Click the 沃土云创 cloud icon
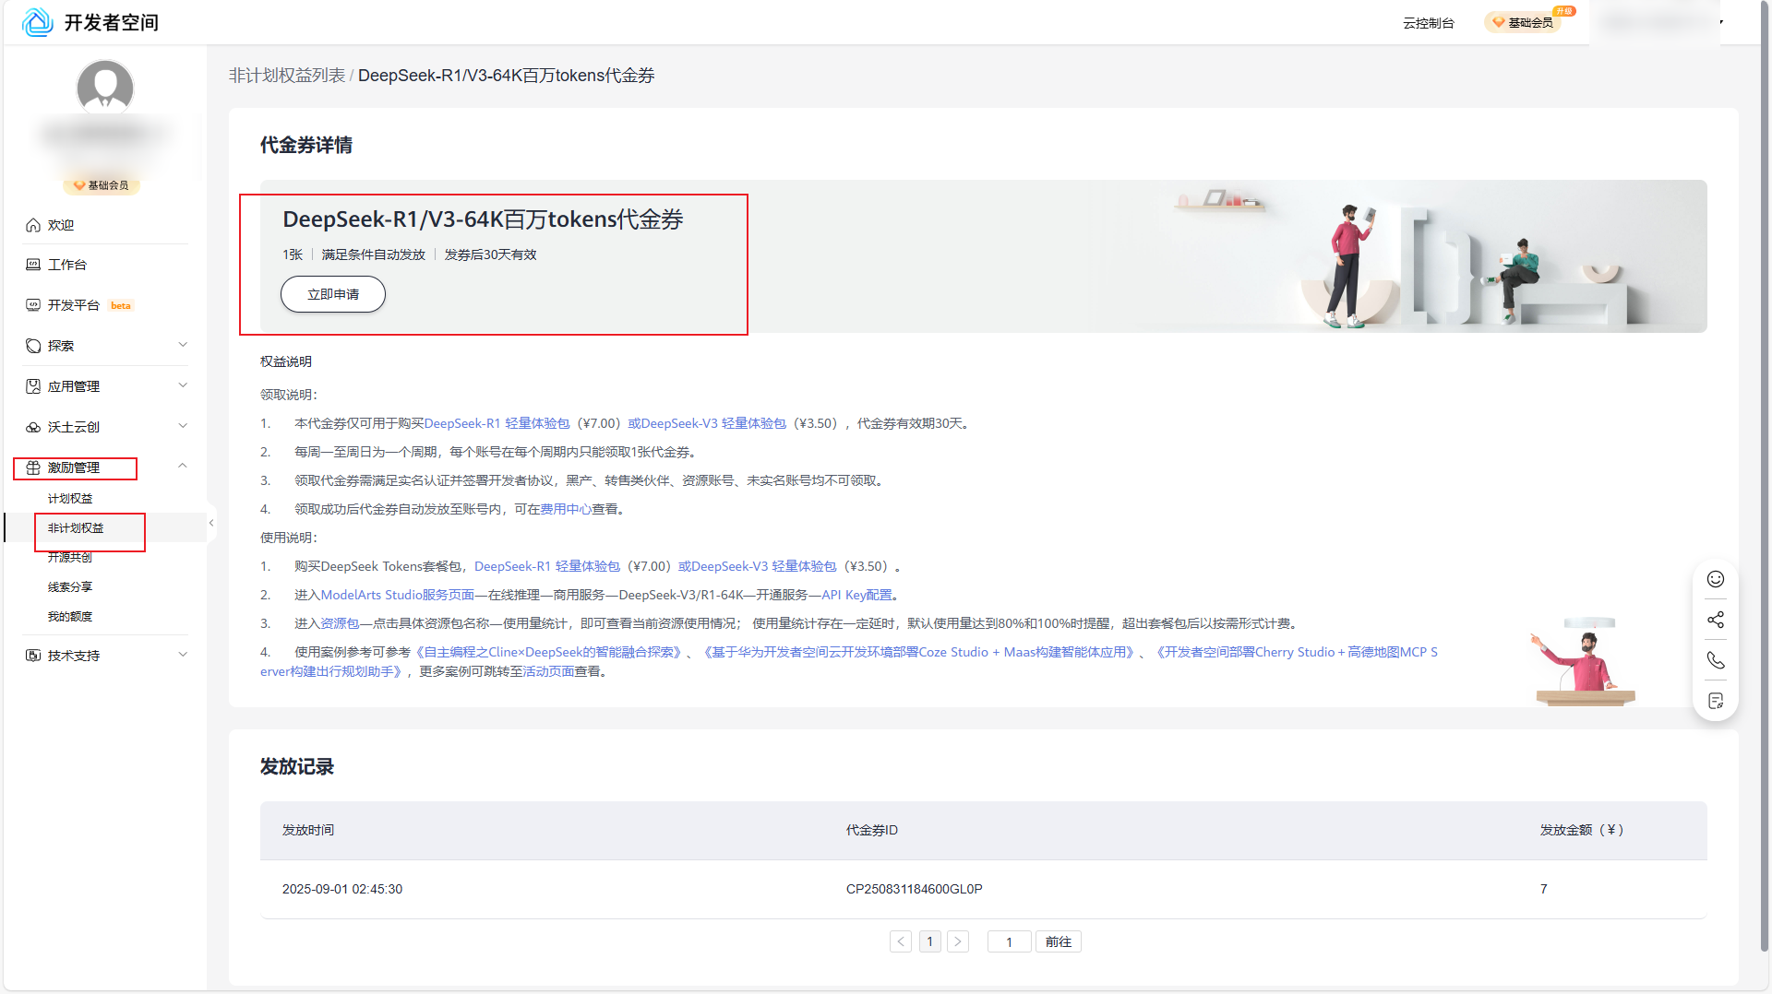 [33, 427]
